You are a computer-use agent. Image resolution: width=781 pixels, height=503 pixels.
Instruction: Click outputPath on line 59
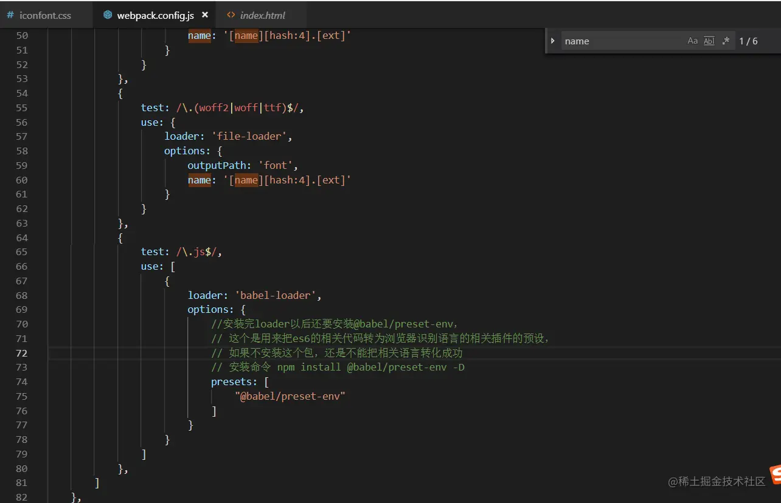[217, 165]
